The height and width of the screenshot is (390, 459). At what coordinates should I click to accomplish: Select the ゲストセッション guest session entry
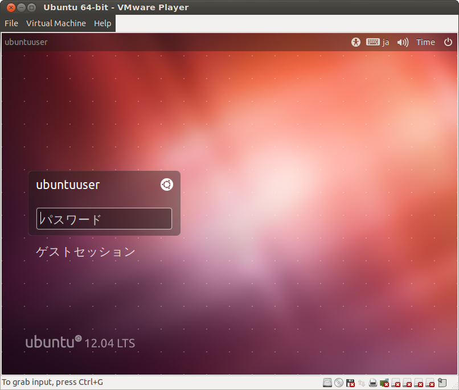pyautogui.click(x=85, y=252)
